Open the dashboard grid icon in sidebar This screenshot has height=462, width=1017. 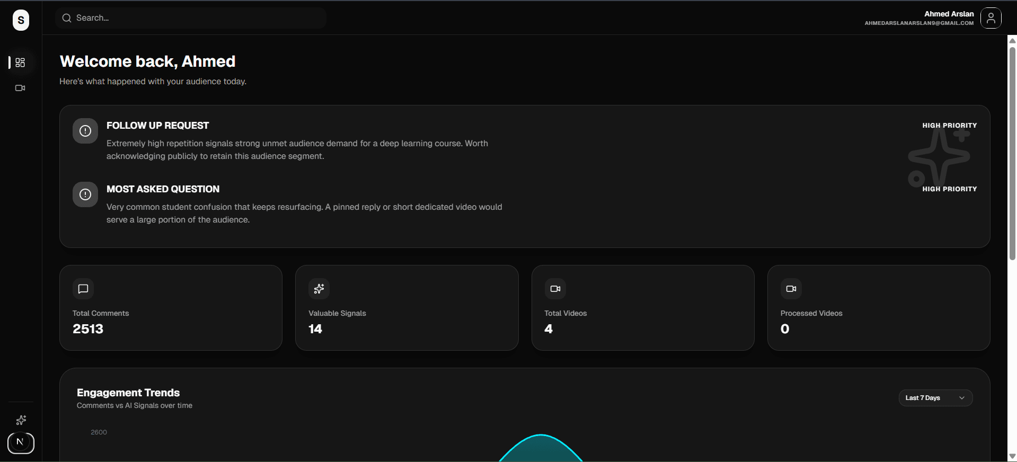point(20,63)
